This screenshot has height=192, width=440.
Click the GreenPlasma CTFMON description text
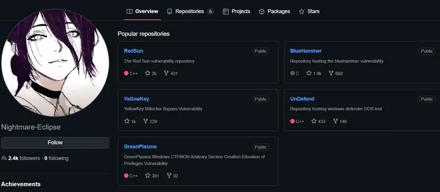[x=194, y=160]
